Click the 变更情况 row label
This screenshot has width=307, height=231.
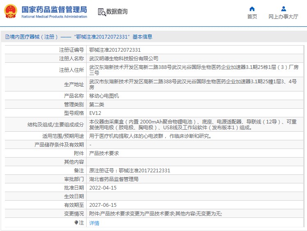74,214
